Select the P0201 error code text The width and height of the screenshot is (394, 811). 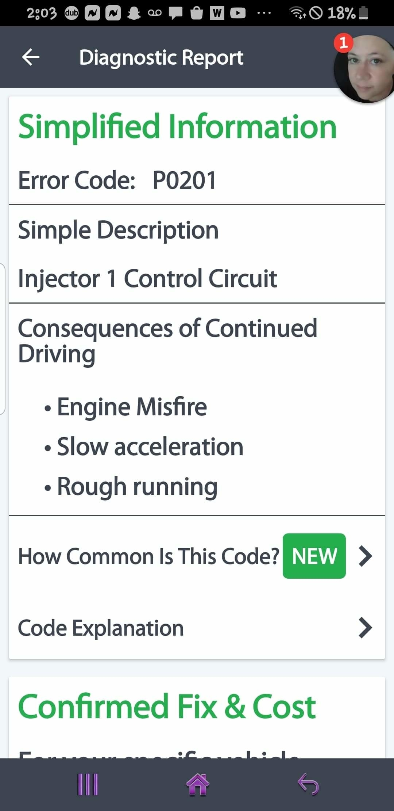[185, 180]
